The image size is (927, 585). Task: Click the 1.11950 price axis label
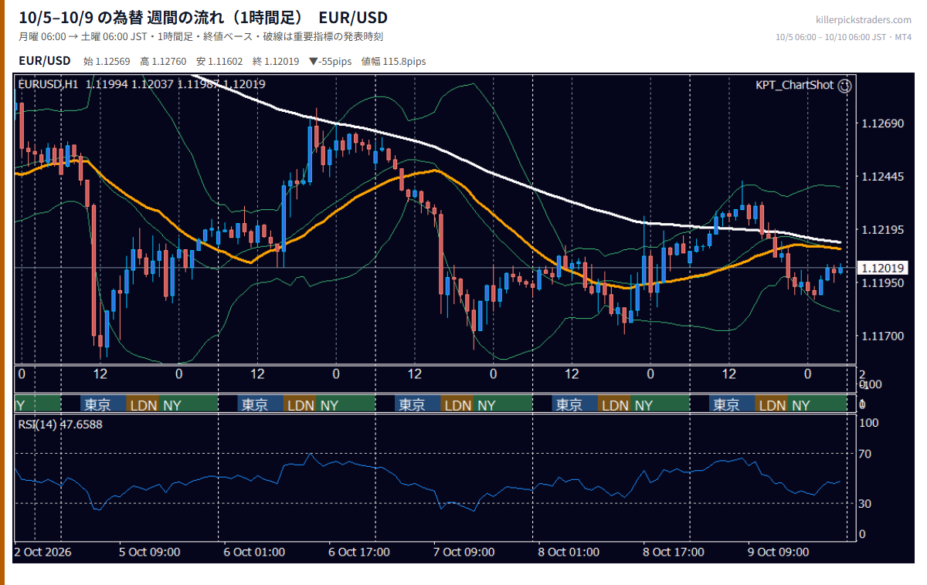(x=882, y=283)
